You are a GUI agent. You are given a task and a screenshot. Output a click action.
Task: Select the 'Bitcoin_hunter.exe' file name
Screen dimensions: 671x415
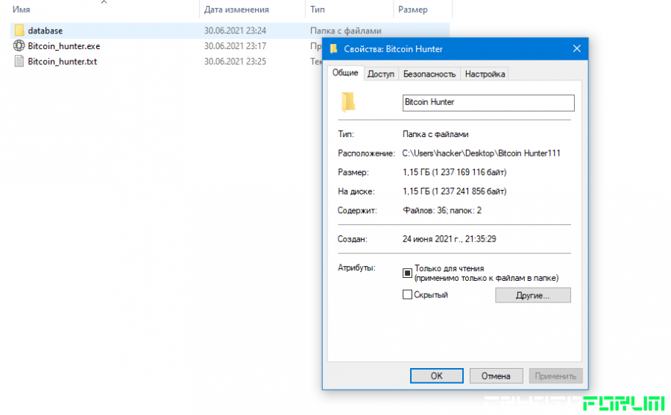(x=64, y=46)
